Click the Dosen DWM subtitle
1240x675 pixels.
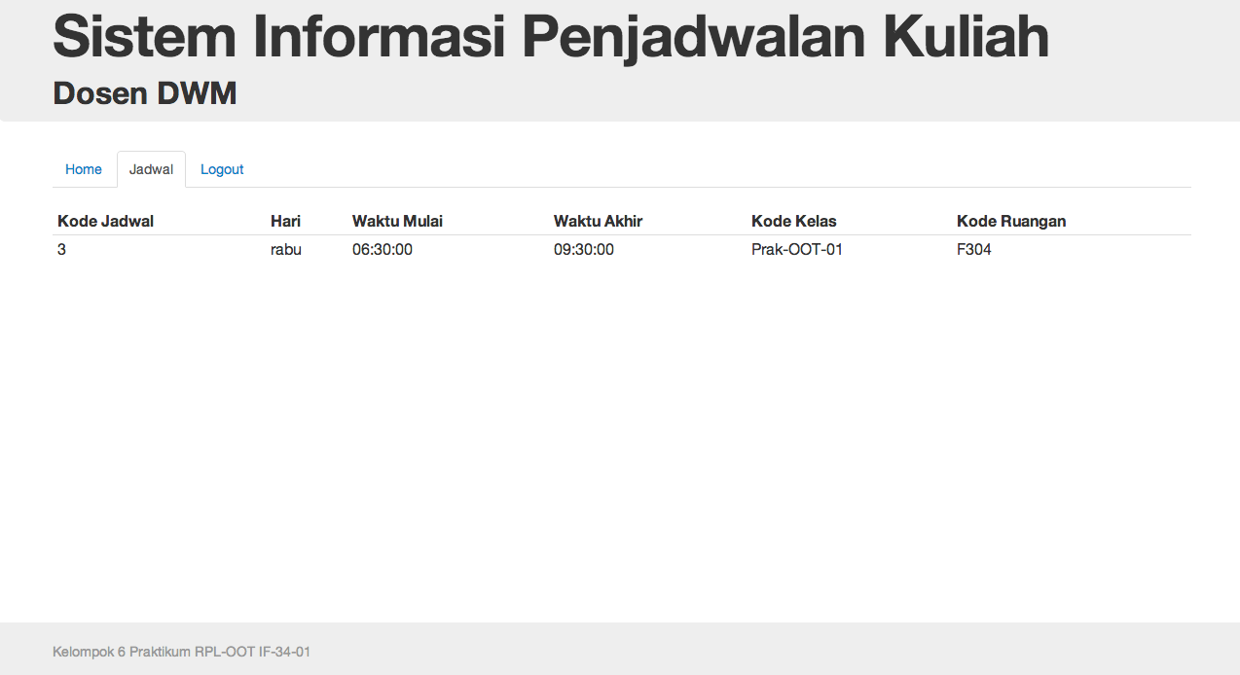(x=144, y=93)
